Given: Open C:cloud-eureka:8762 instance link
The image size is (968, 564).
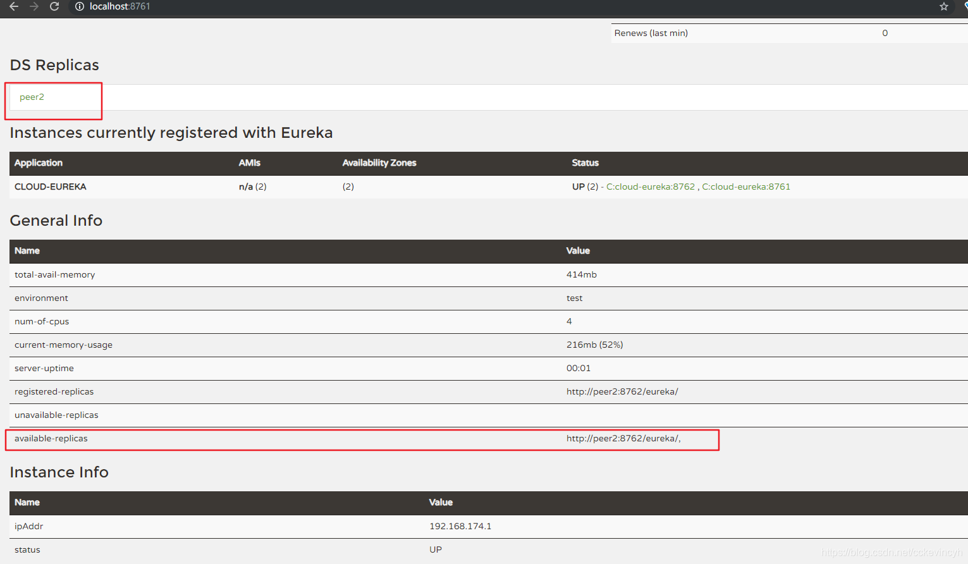Looking at the screenshot, I should 651,187.
